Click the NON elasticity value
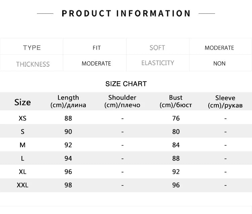 point(219,63)
